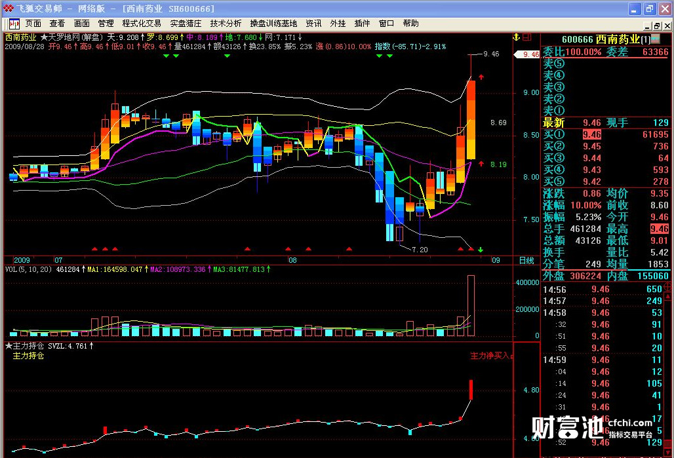Click stock code 600666 in quote panel
This screenshot has height=458, width=674.
click(577, 39)
